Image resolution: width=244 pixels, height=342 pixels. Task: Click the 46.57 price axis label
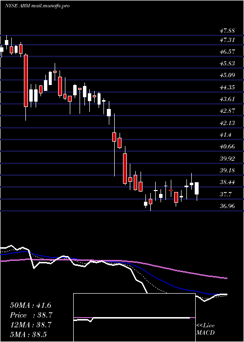pyautogui.click(x=227, y=52)
